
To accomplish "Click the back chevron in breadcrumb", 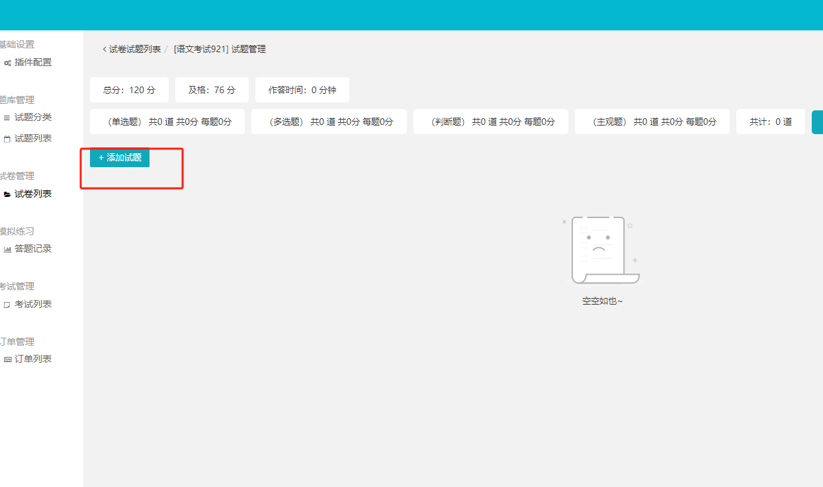I will (105, 49).
